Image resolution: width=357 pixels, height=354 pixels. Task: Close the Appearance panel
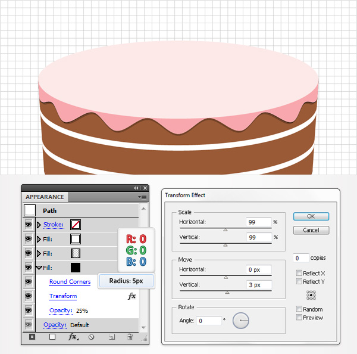pos(145,188)
